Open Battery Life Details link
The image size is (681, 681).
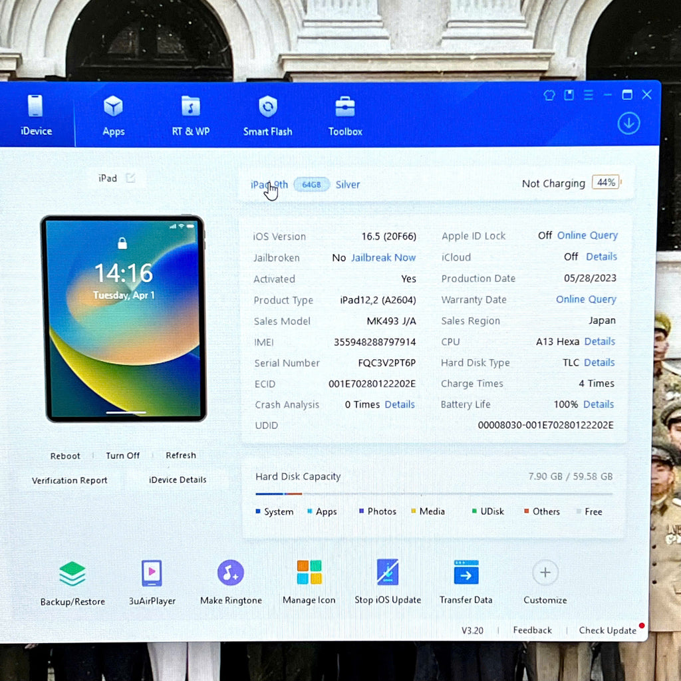(599, 404)
